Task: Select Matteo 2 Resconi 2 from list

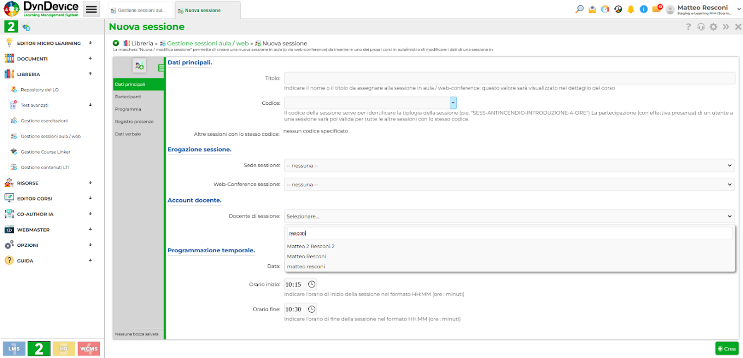Action: pos(311,246)
